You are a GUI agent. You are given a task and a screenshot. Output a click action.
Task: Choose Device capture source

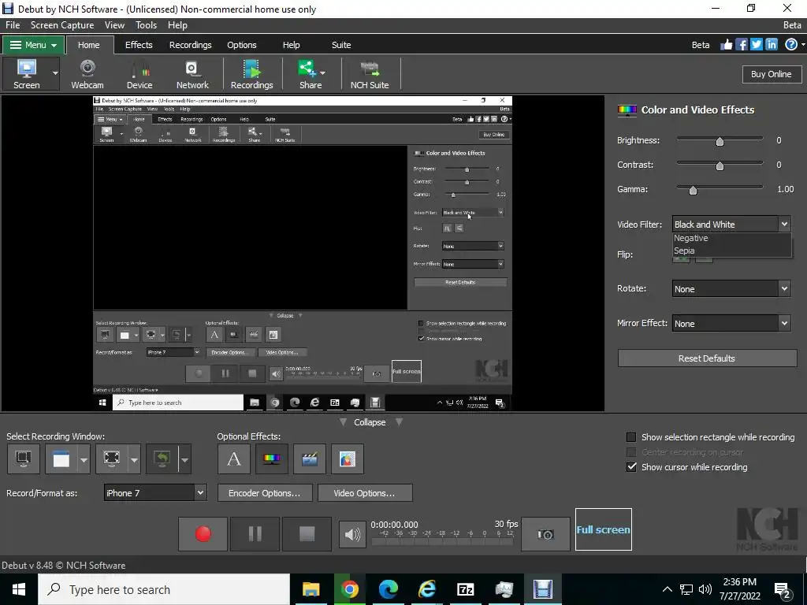(139, 74)
